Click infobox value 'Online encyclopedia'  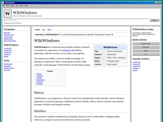[x=115, y=51]
